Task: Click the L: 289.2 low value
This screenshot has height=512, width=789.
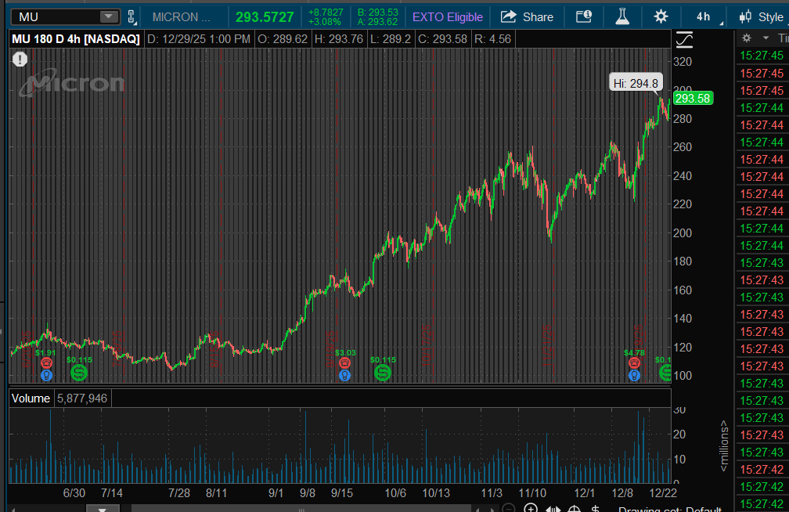Action: 390,39
